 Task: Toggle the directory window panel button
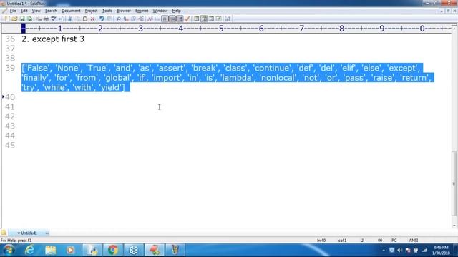197,19
